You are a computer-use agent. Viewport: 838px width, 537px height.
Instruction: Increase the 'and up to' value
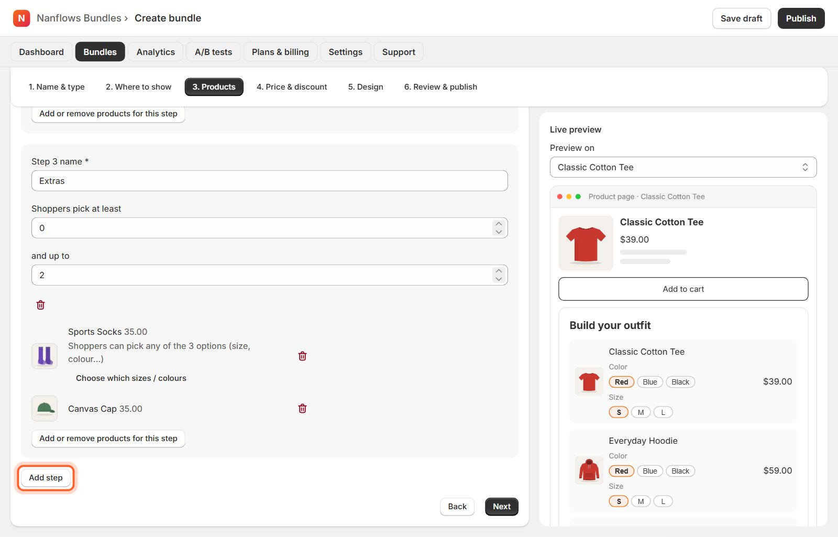coord(499,271)
